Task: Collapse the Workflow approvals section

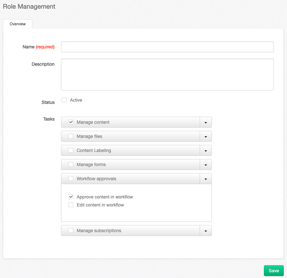Action: pos(205,179)
